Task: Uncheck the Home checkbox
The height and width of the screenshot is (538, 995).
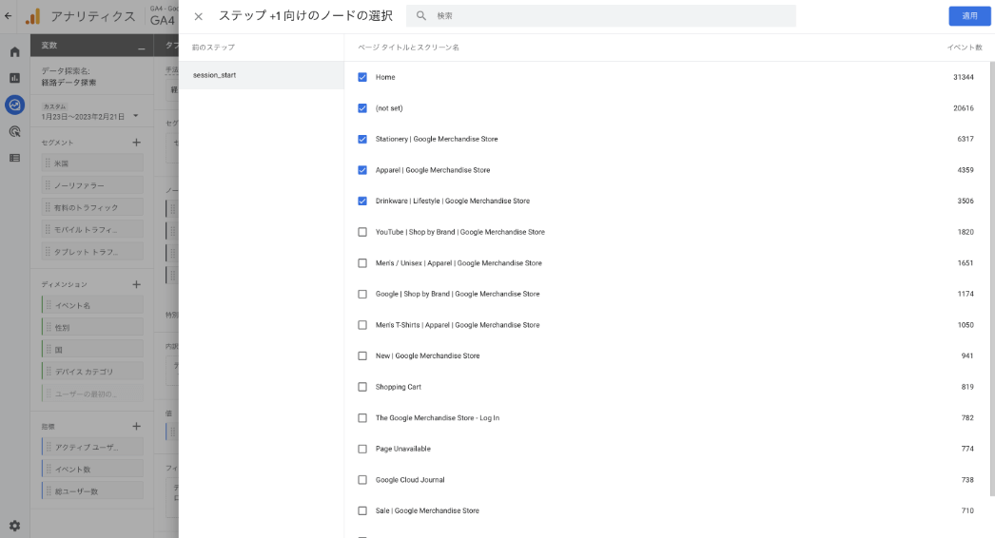Action: pos(362,77)
